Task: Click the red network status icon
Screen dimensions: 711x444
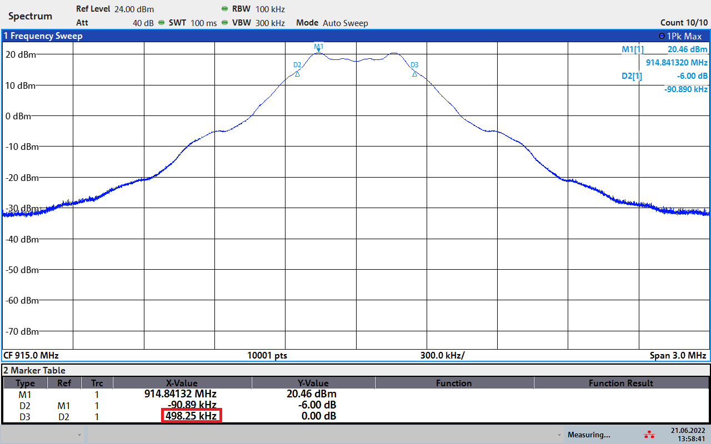Action: pos(648,434)
